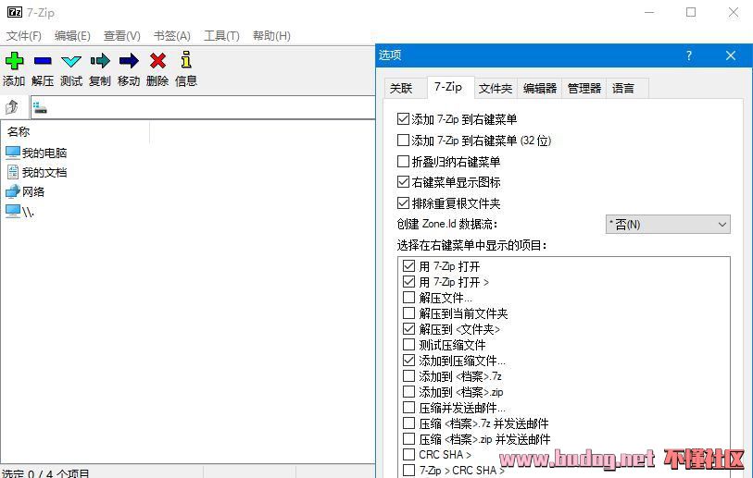Open the 书签(A) menu

pos(172,36)
